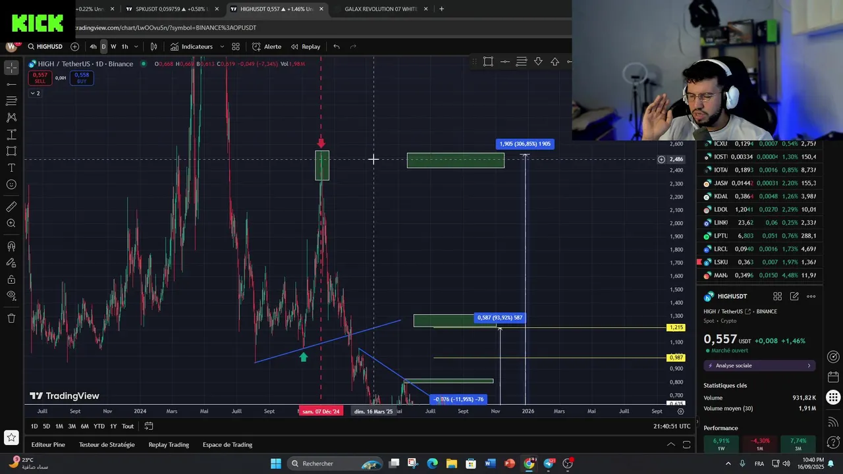Select the ruler measure tool
This screenshot has height=474, width=843.
click(x=11, y=207)
